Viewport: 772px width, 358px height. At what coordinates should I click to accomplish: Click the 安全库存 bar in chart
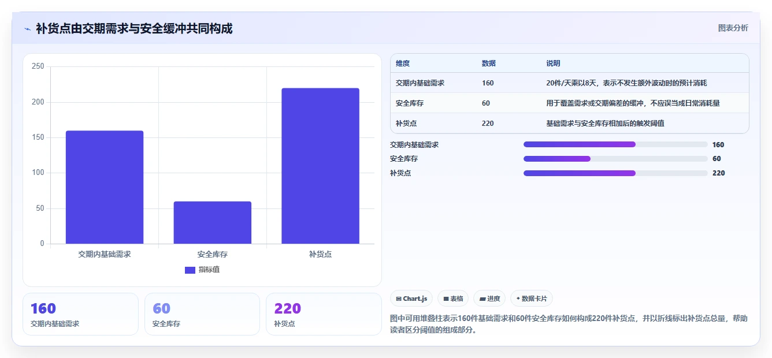[x=213, y=222]
